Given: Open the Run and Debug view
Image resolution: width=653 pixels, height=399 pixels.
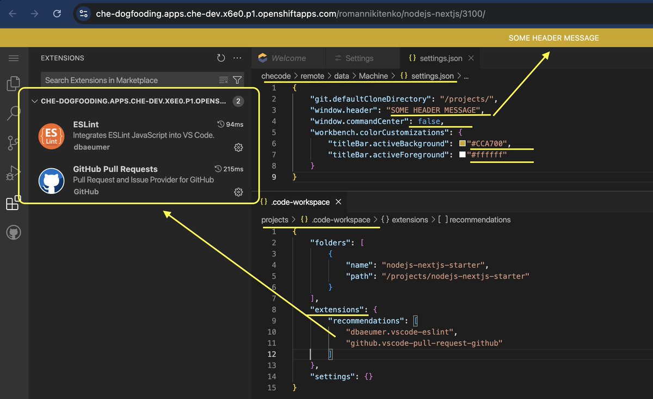Looking at the screenshot, I should click(x=14, y=173).
